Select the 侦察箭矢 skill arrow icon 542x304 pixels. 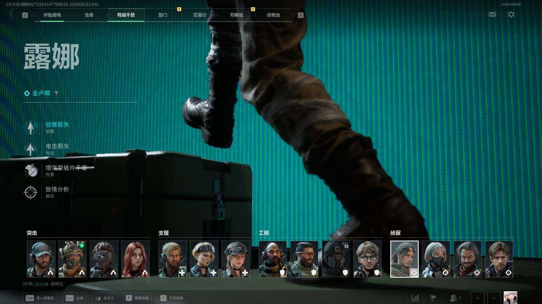(30, 128)
